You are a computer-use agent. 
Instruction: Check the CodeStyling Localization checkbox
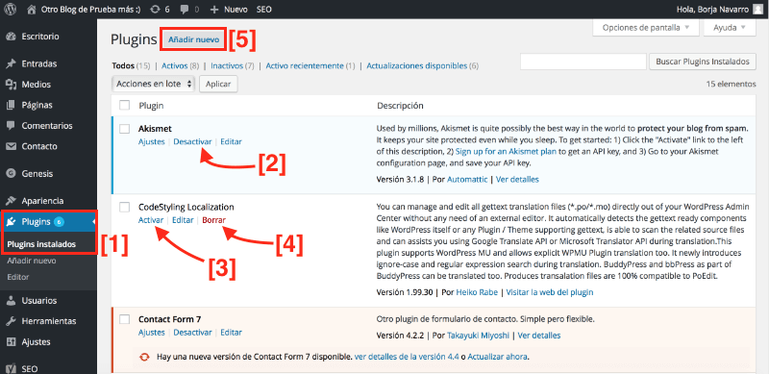(125, 207)
